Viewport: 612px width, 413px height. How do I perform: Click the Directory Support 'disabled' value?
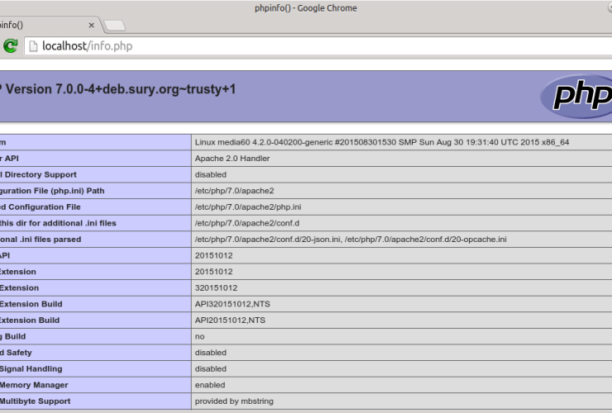click(212, 174)
